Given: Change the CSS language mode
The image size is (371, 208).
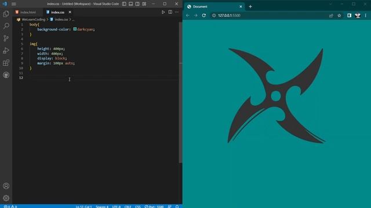Looking at the screenshot, I should [x=138, y=206].
